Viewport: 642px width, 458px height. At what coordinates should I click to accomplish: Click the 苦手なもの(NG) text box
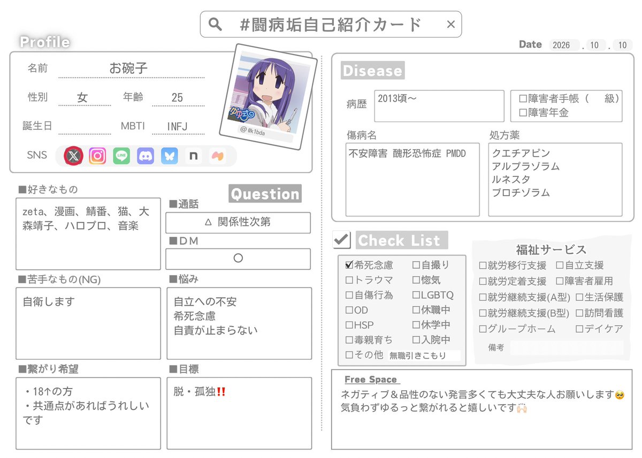(x=88, y=323)
